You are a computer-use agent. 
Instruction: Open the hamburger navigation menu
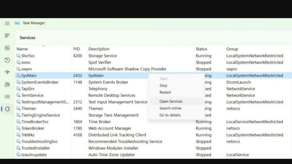coord(7,23)
